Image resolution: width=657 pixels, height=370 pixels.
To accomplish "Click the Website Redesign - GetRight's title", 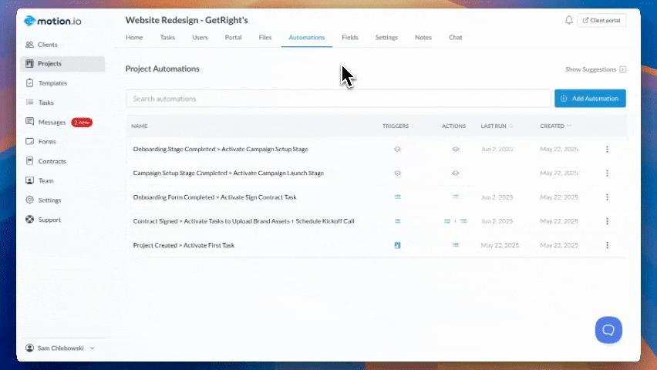I will coord(187,20).
